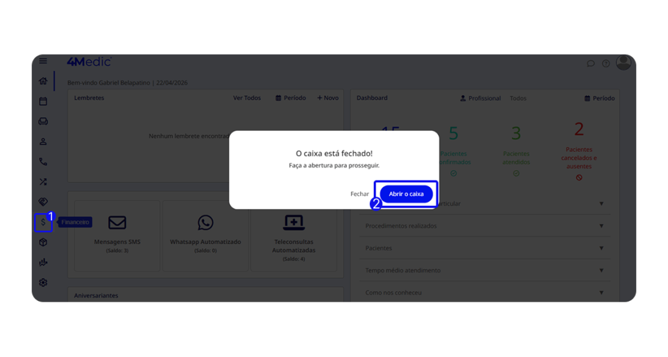Expand the Tempo médio atendimento section

[x=485, y=270]
